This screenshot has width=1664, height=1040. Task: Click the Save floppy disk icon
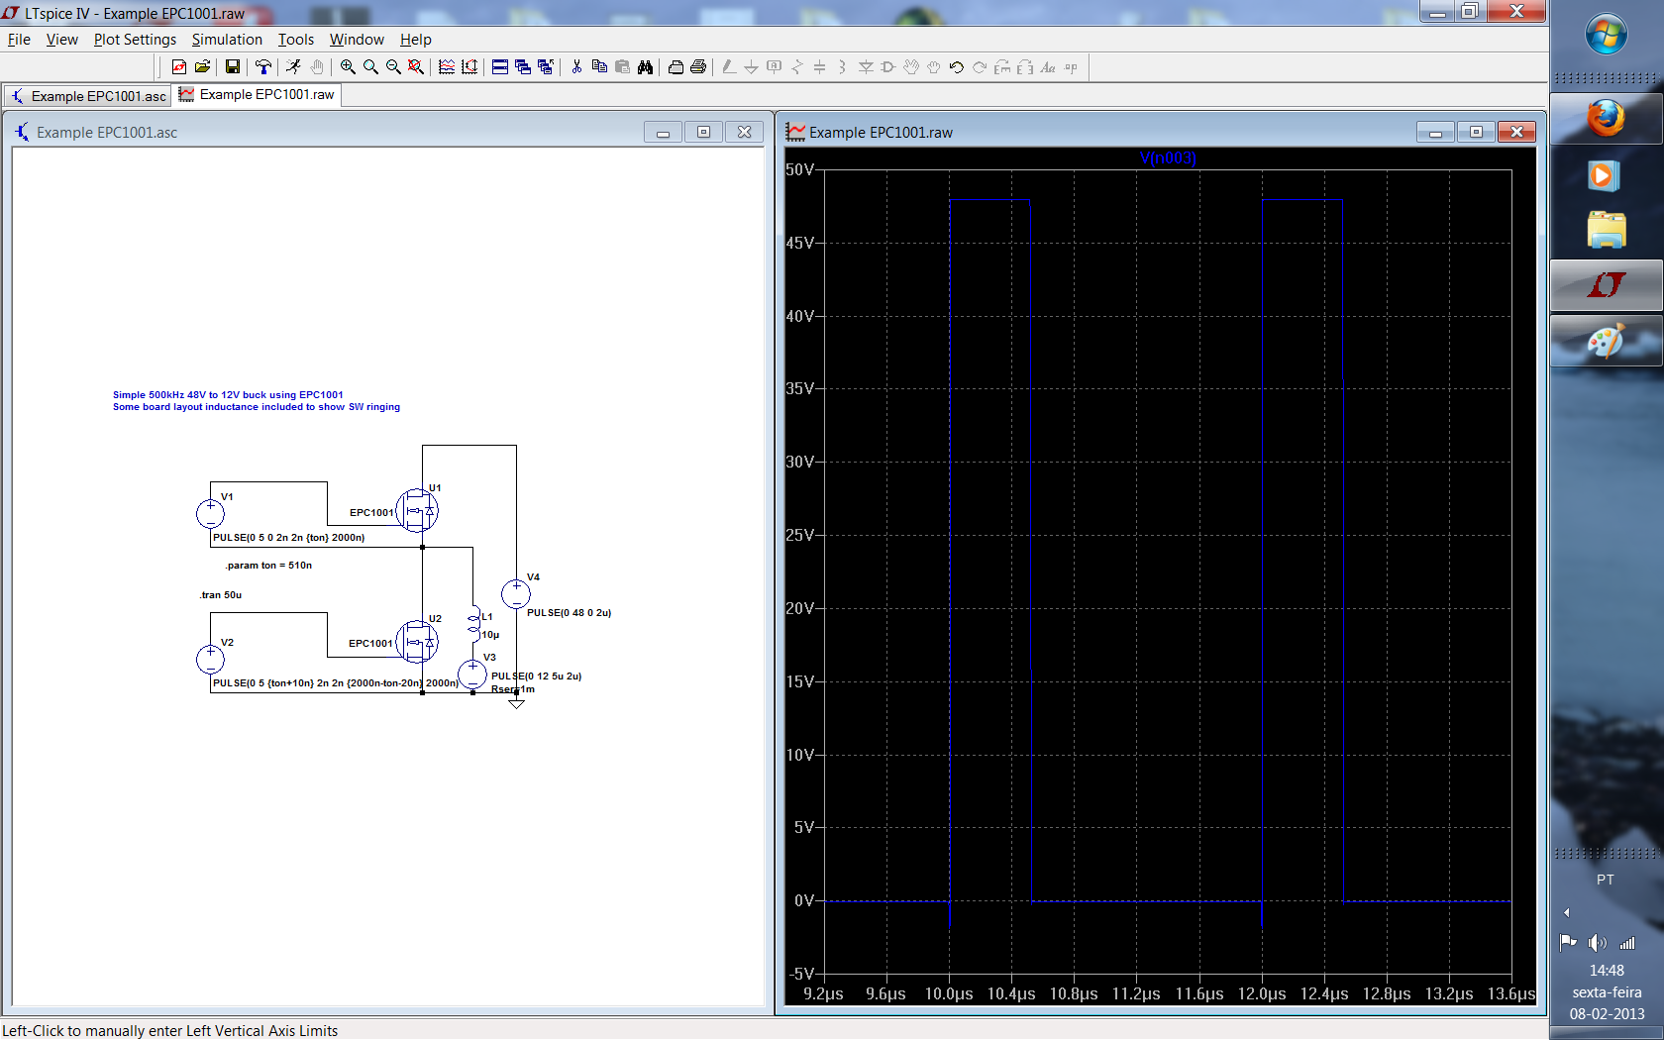click(232, 66)
